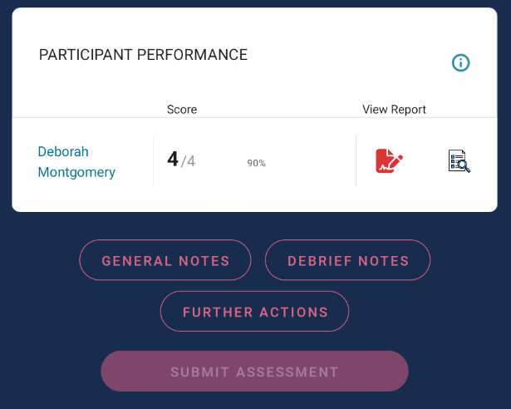Click the Score column header

182,110
